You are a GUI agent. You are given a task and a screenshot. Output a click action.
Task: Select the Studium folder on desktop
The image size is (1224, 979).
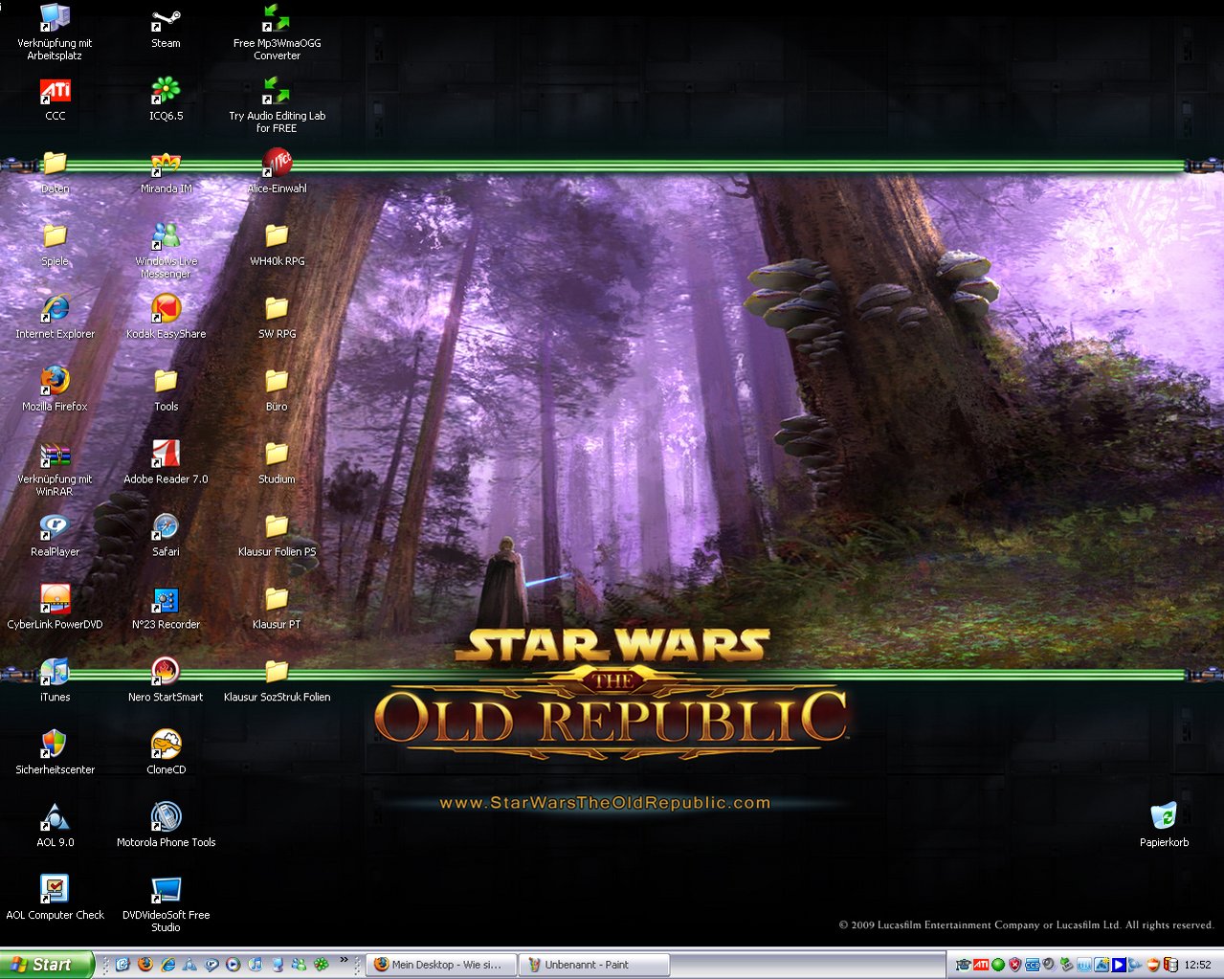coord(277,455)
